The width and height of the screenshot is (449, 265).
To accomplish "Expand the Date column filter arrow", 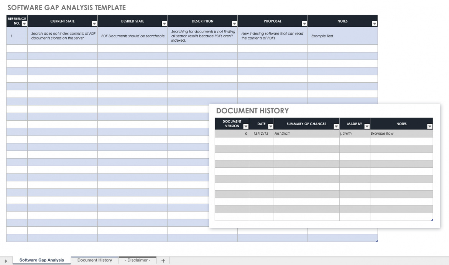I will pos(271,126).
